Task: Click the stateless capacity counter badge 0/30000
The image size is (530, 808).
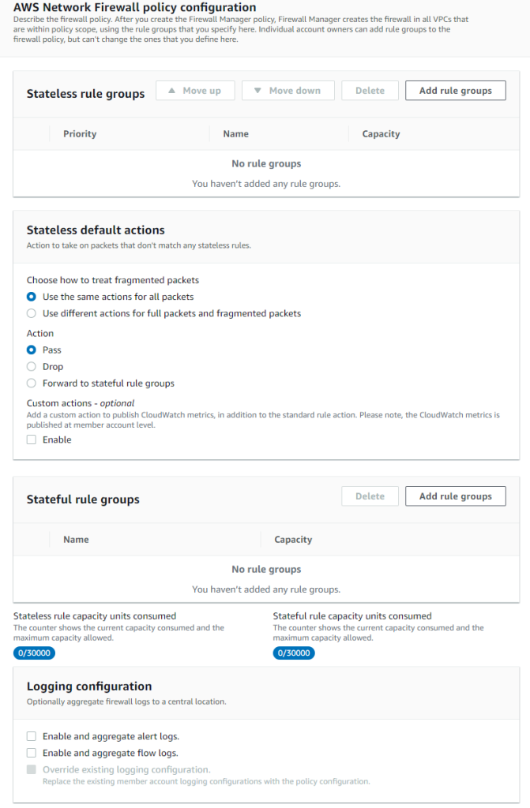Action: point(34,653)
